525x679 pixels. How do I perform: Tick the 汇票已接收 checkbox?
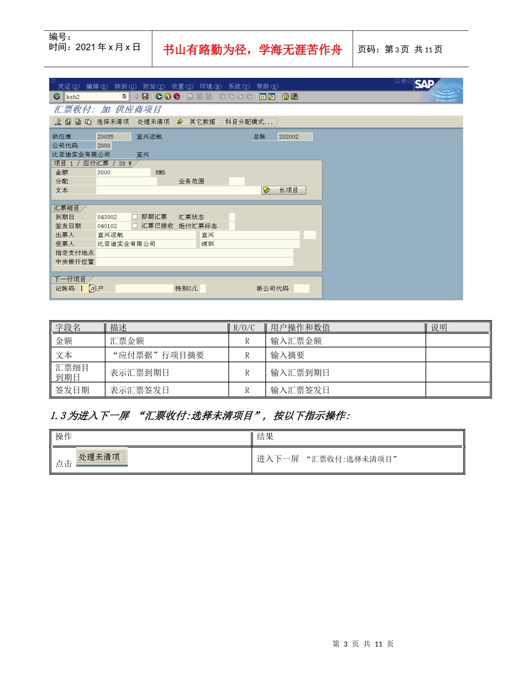point(135,226)
